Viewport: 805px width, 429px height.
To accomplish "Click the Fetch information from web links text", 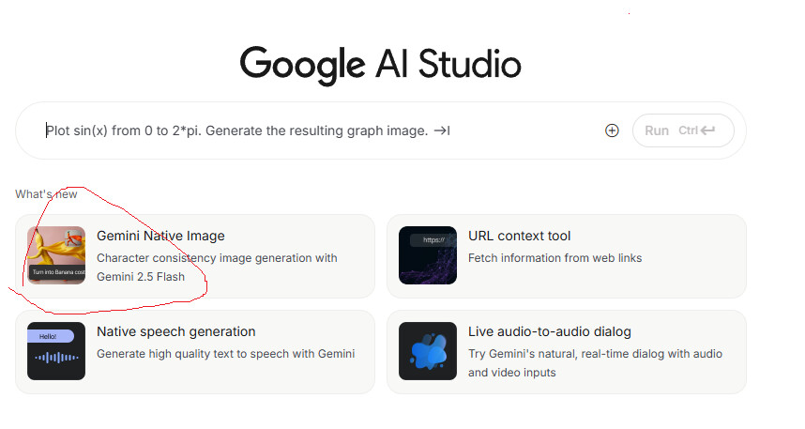I will tap(554, 258).
